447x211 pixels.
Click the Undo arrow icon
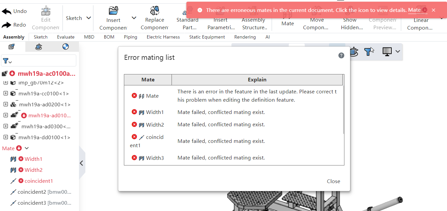tap(7, 11)
